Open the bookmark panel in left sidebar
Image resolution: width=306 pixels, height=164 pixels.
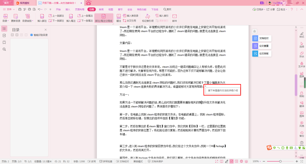point(4,42)
